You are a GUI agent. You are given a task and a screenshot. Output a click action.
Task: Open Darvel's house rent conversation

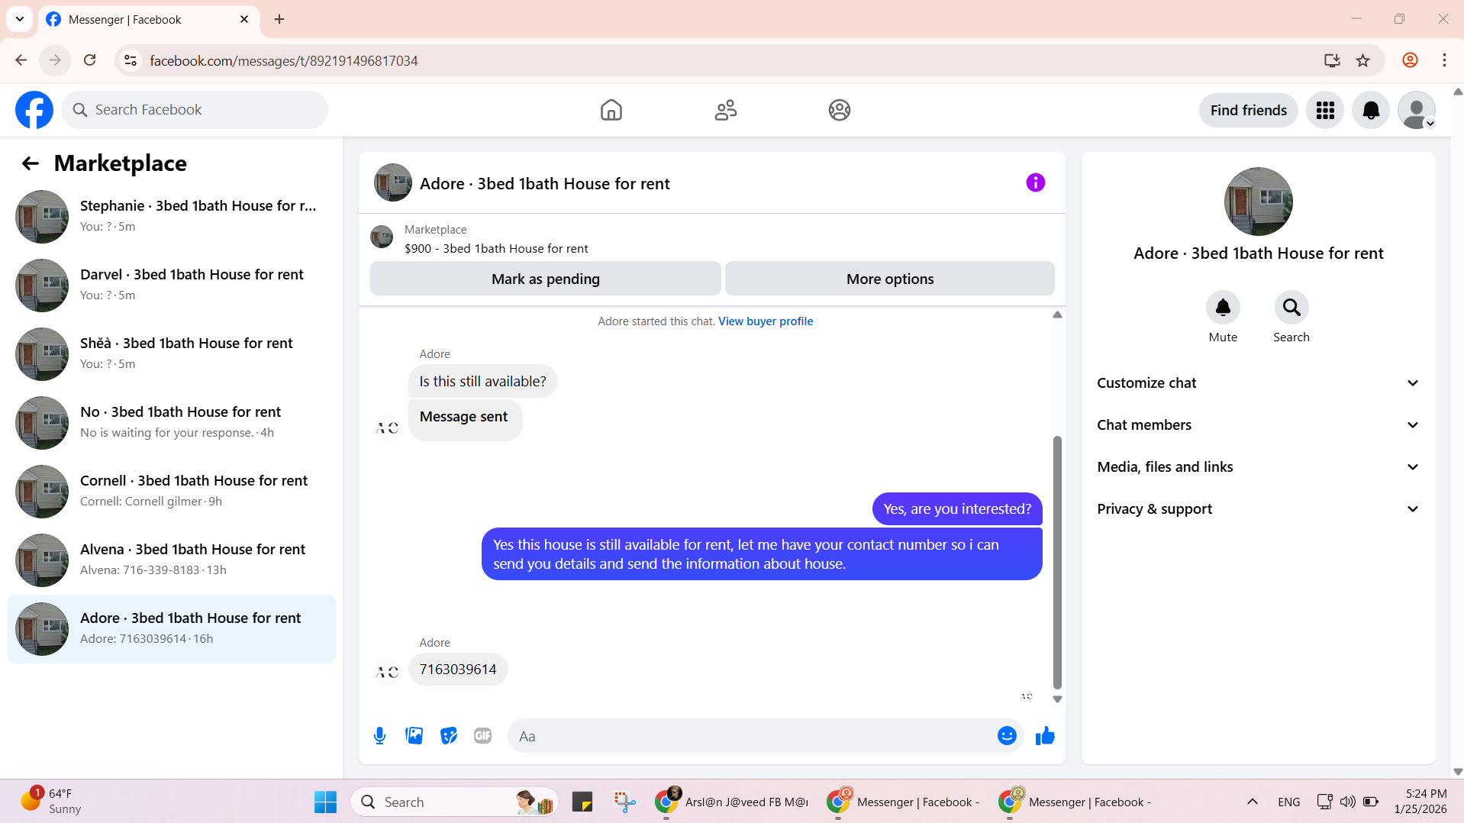pos(172,286)
